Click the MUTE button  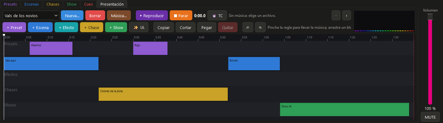[x=430, y=117]
